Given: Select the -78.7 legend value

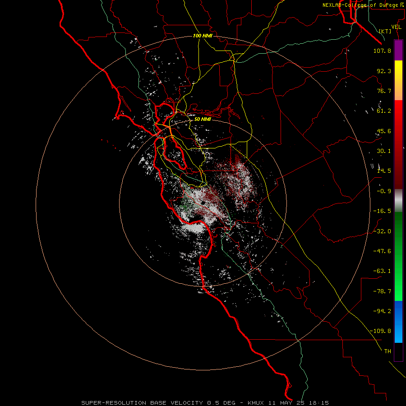Looking at the screenshot, I should point(382,291).
